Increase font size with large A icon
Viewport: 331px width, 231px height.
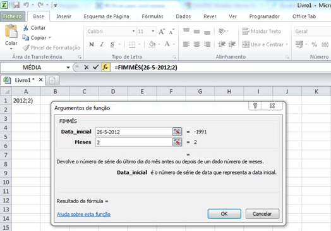point(162,32)
